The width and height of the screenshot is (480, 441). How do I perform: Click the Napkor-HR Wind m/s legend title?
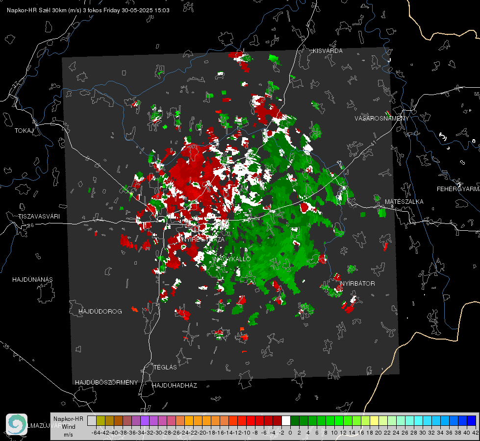pyautogui.click(x=68, y=427)
